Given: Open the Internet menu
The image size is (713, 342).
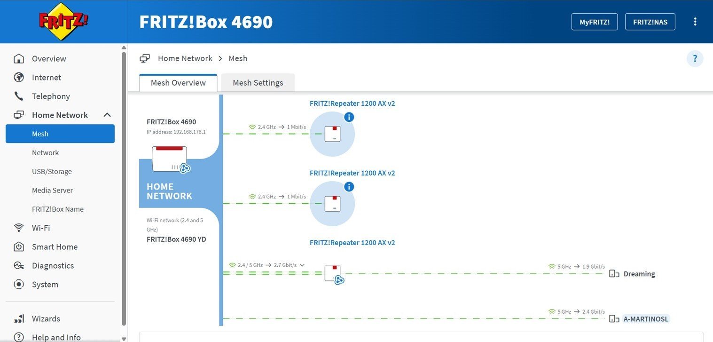Looking at the screenshot, I should click(x=47, y=78).
